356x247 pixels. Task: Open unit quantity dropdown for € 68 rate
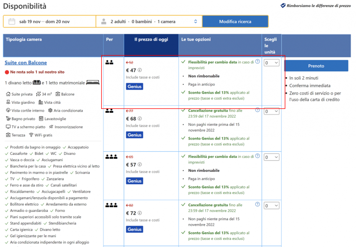[x=271, y=111]
